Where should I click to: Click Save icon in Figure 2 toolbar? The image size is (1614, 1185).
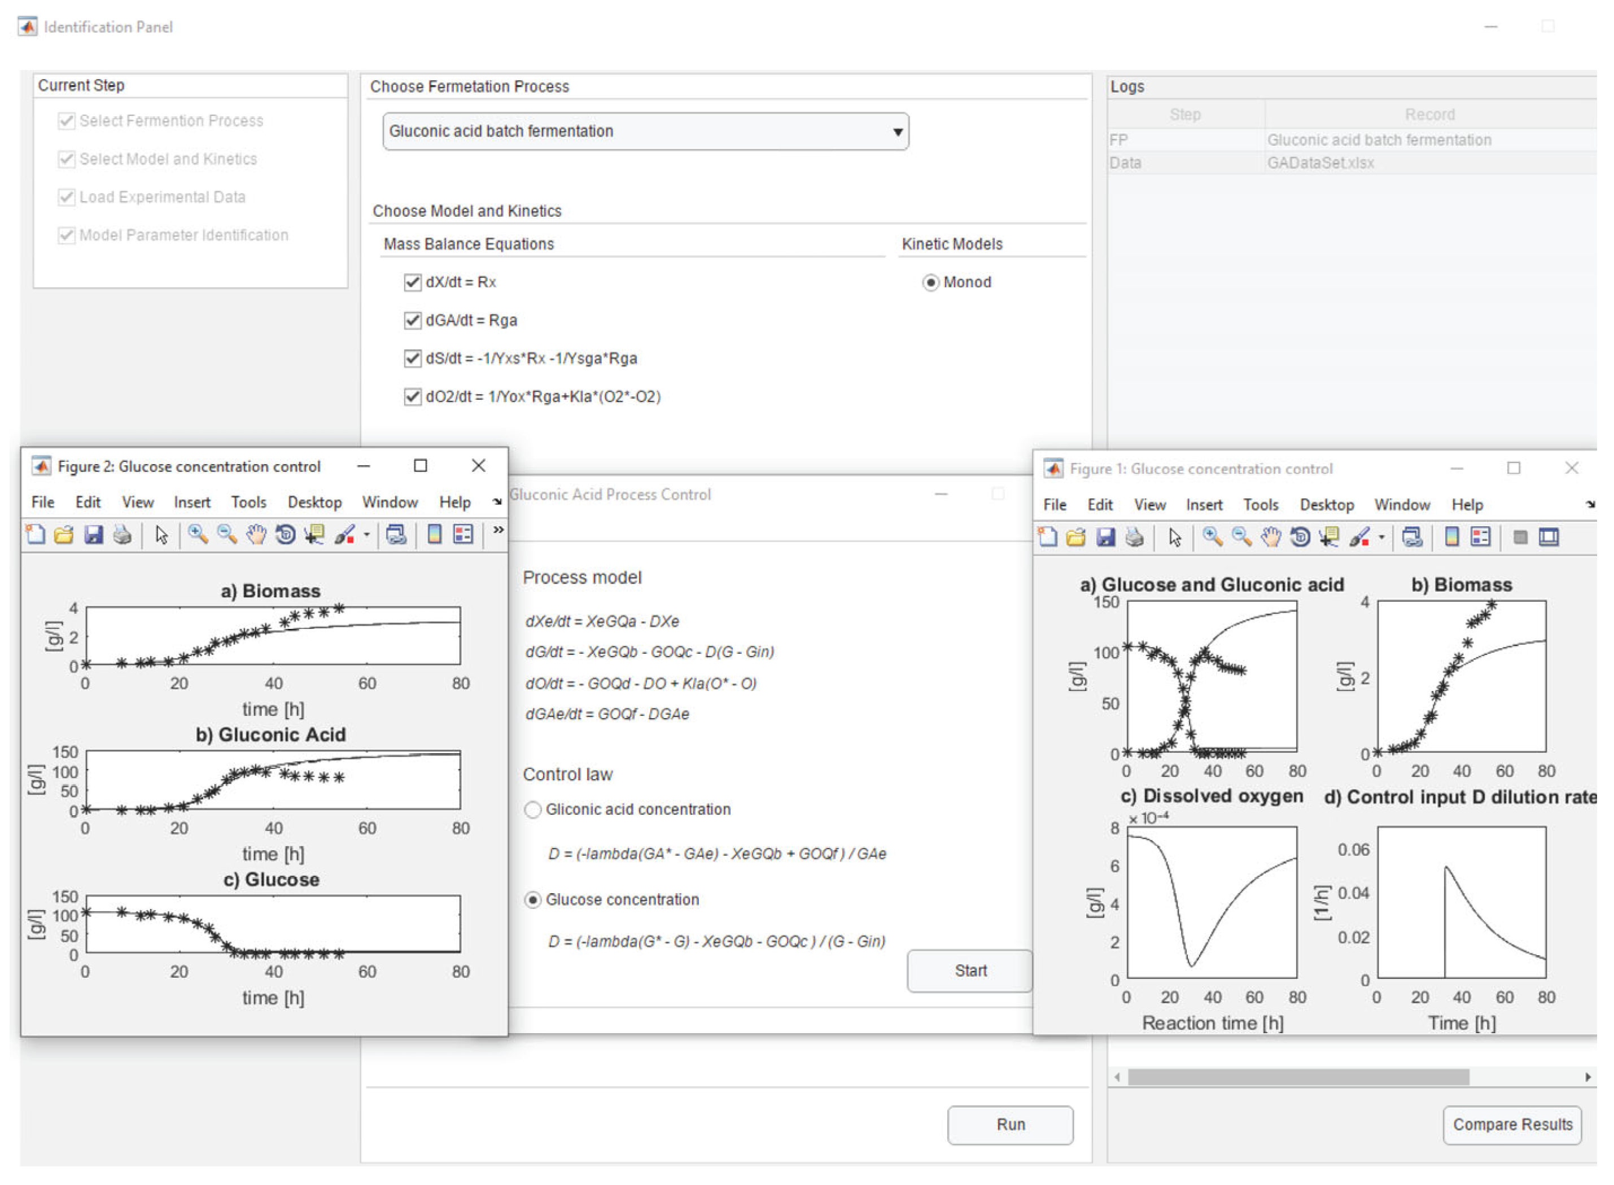93,535
